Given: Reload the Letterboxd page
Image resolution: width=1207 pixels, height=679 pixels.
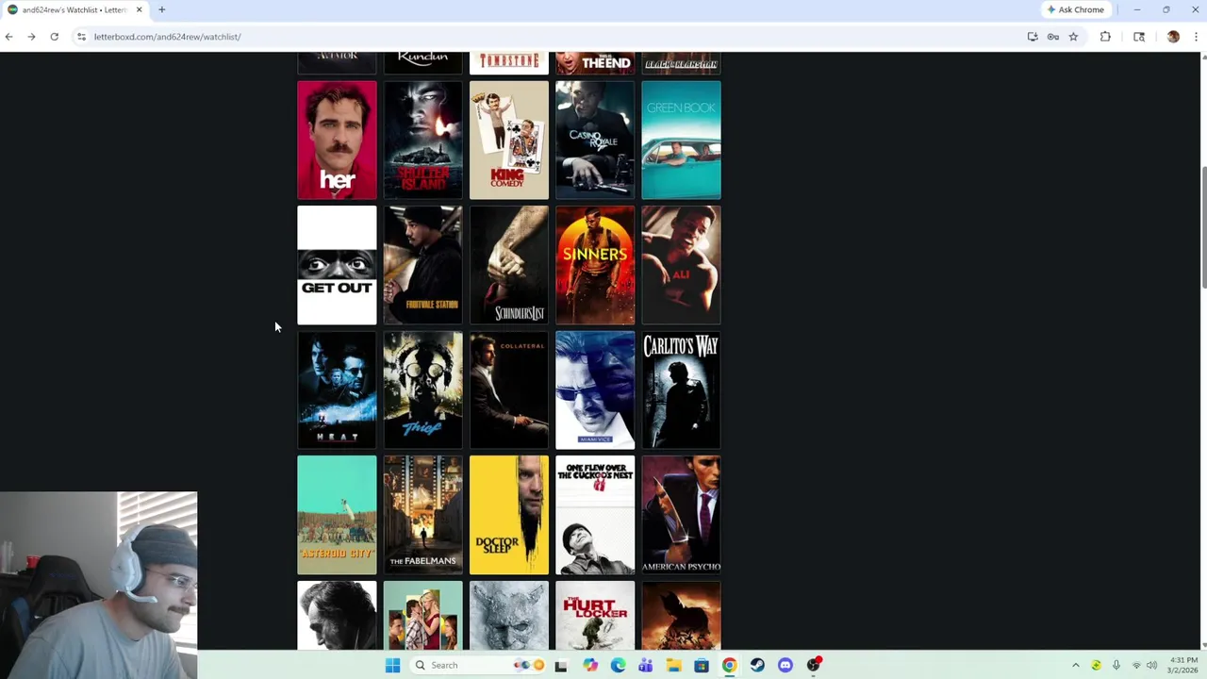Looking at the screenshot, I should 54,37.
